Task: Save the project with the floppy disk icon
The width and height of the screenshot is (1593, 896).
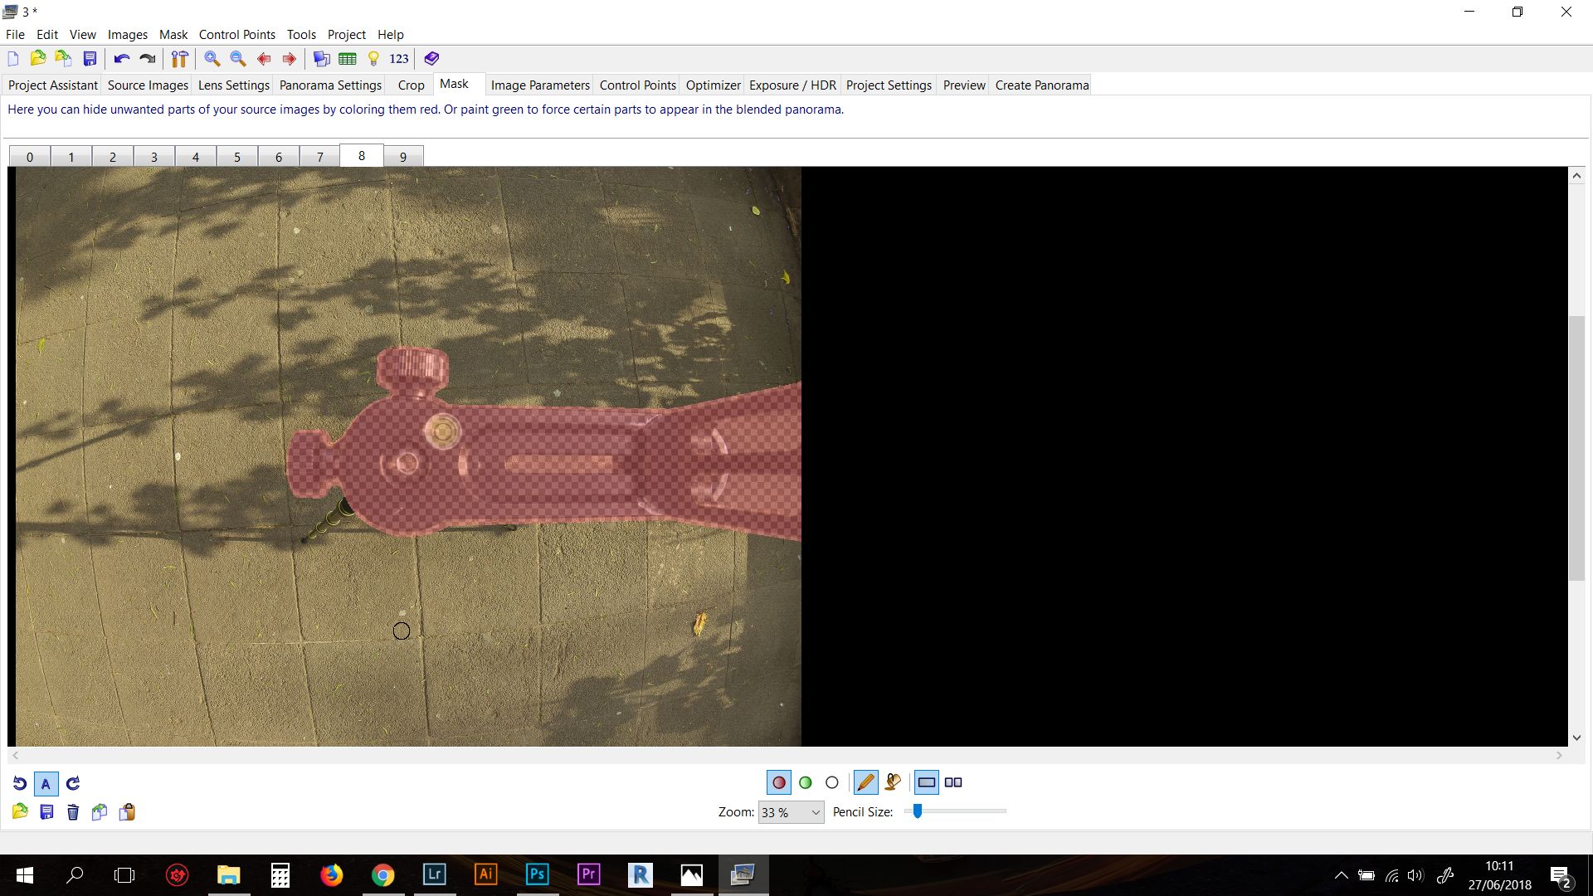Action: 90,58
